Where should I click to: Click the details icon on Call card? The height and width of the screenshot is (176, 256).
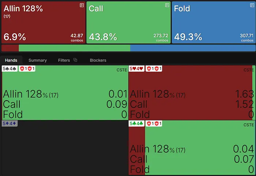coord(167,5)
